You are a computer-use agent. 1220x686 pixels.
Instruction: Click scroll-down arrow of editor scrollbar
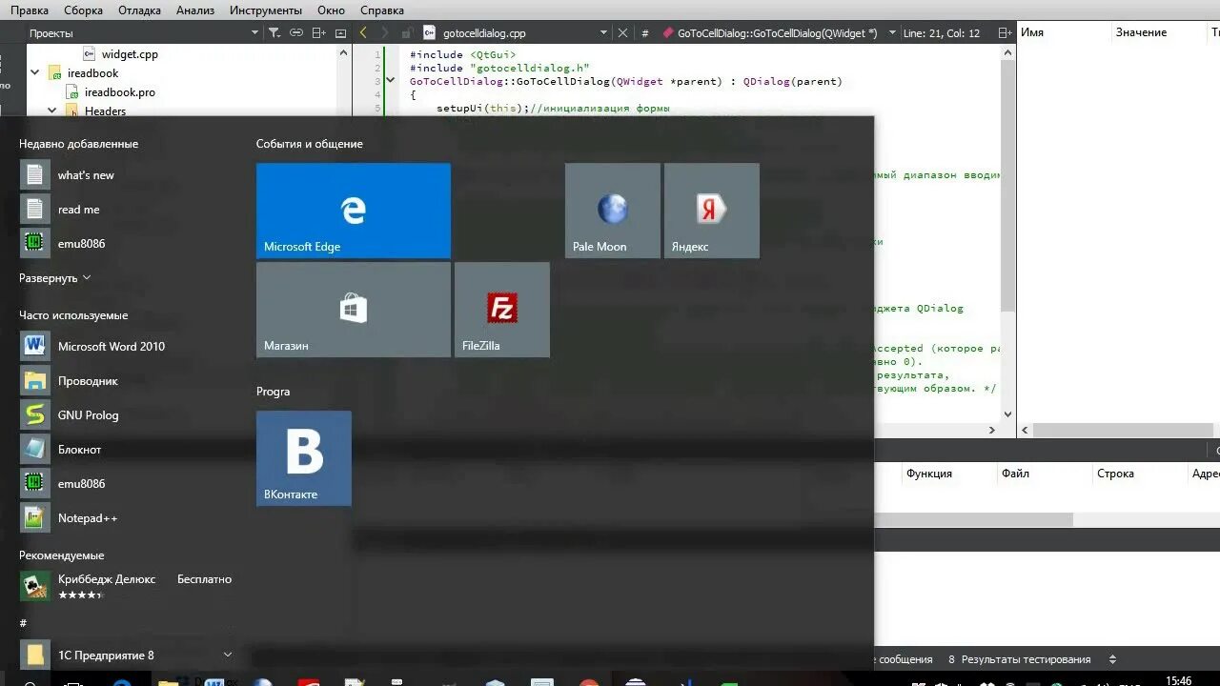click(x=1008, y=415)
